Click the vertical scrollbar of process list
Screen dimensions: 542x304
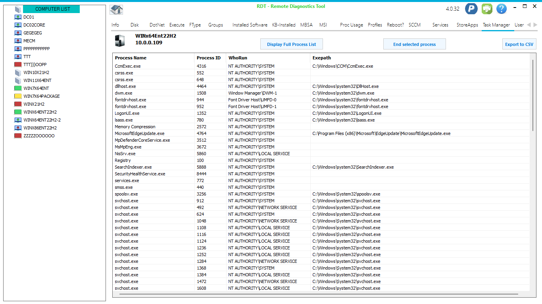click(534, 95)
